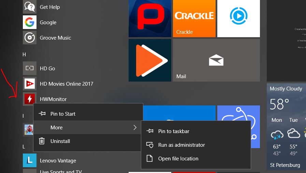Click the pin icon beside Pin to Start

coord(42,113)
